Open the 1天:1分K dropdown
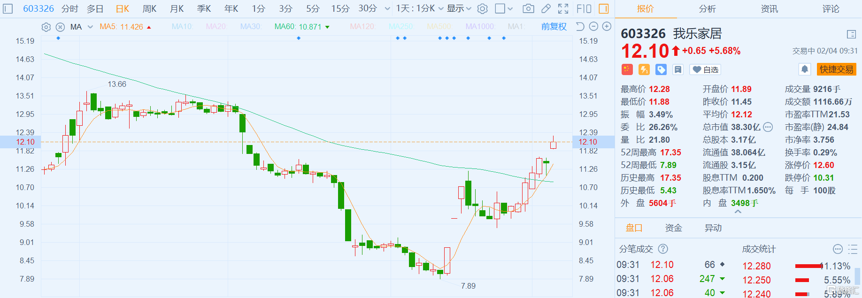This screenshot has height=298, width=862. [420, 8]
